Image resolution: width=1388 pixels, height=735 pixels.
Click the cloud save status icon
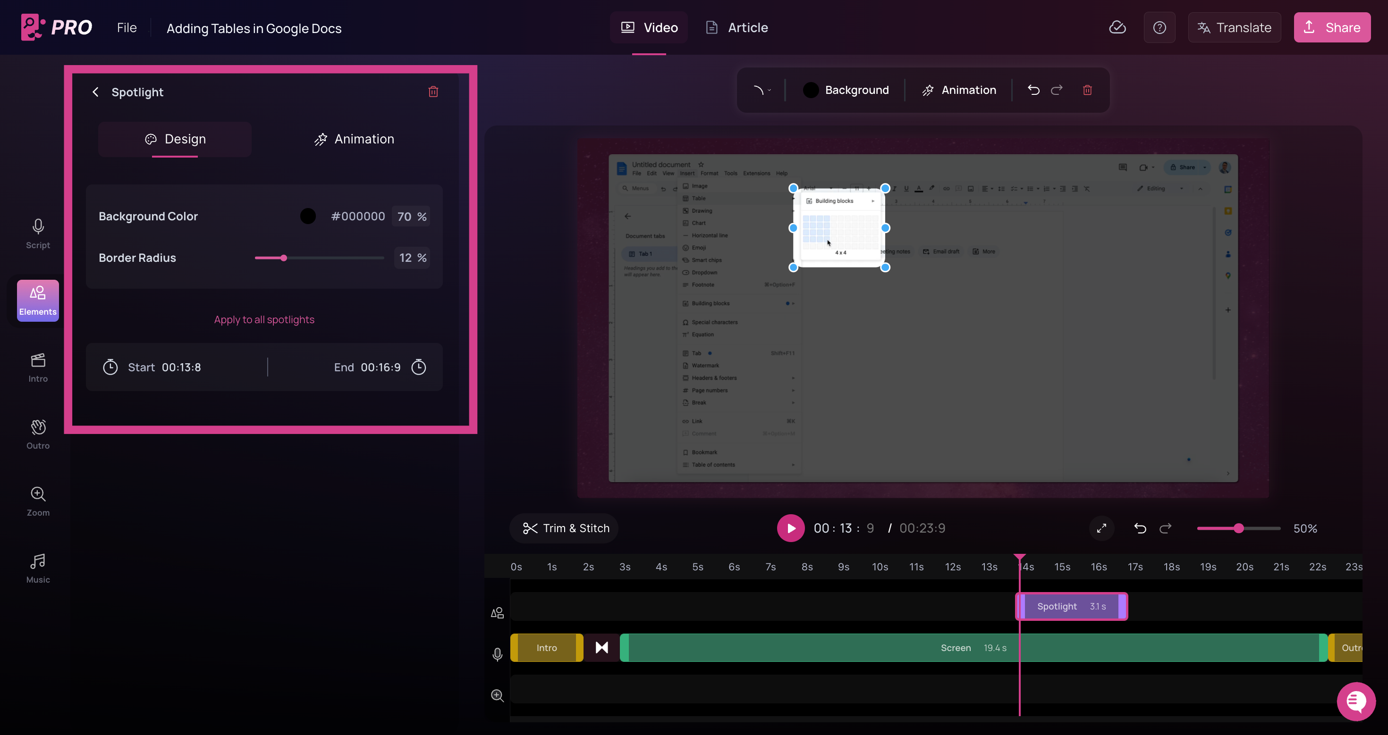[x=1117, y=27]
